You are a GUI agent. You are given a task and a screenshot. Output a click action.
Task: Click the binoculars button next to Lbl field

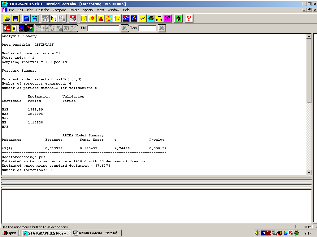tap(124, 28)
